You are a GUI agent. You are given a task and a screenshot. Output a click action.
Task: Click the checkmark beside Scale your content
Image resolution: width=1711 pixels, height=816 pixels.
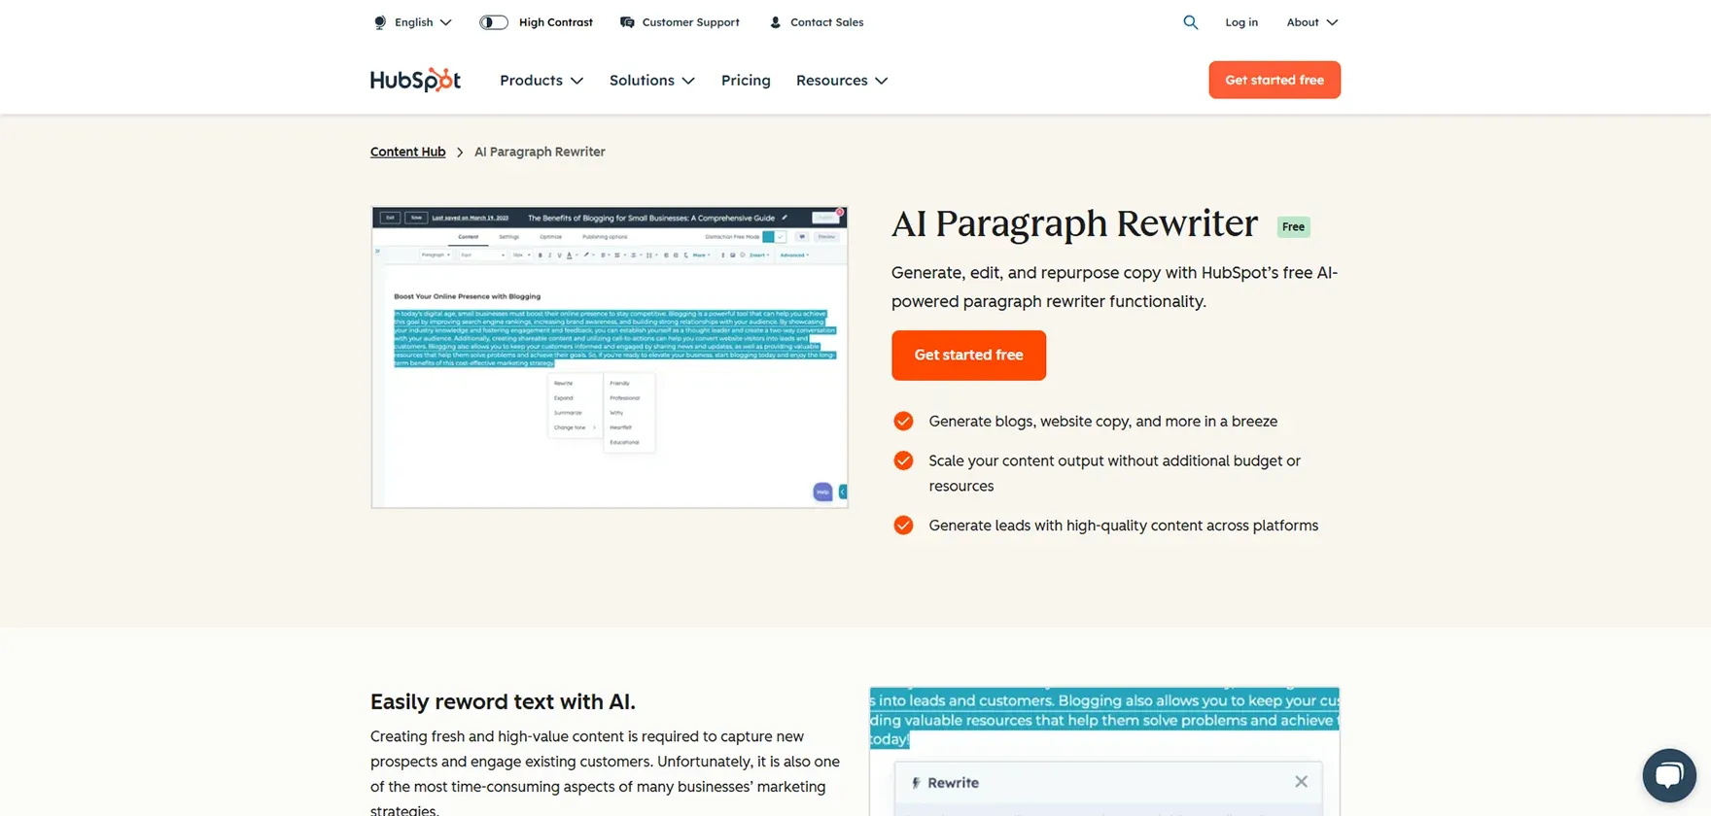(903, 460)
